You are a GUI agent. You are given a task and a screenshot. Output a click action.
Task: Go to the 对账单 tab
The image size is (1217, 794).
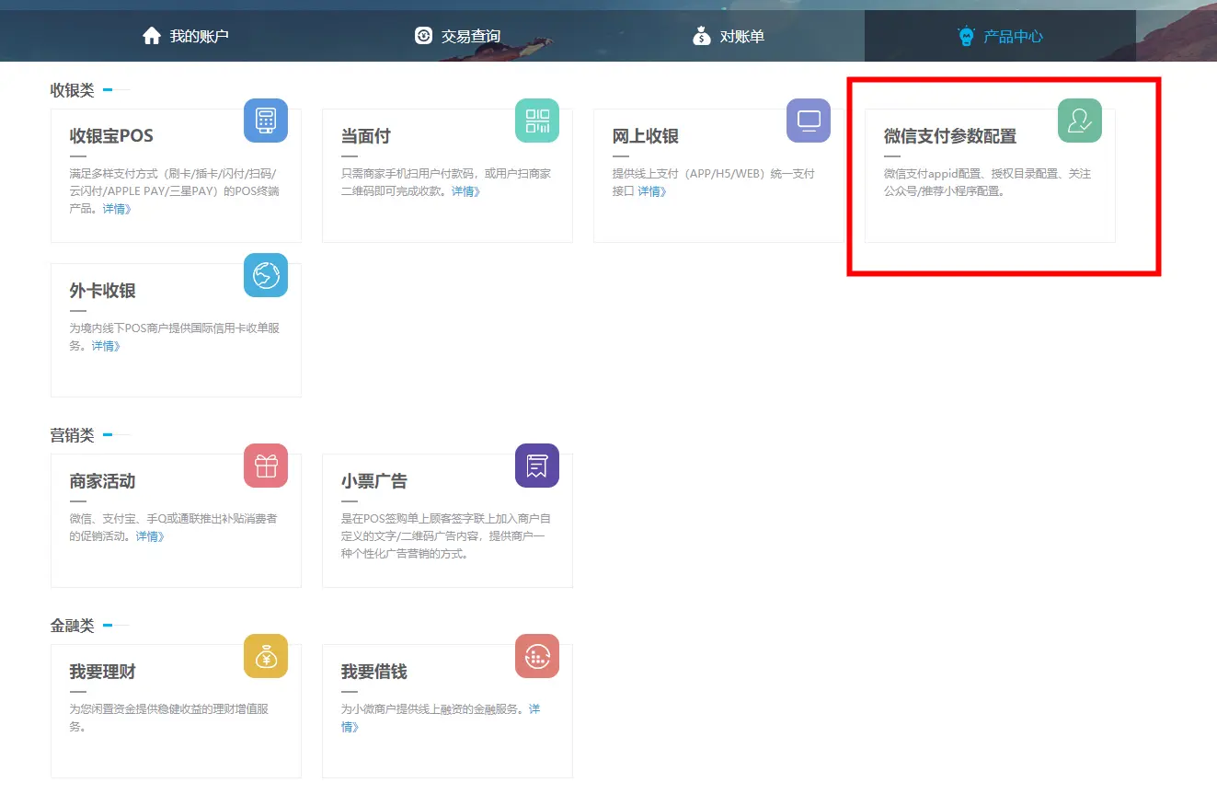click(x=729, y=36)
